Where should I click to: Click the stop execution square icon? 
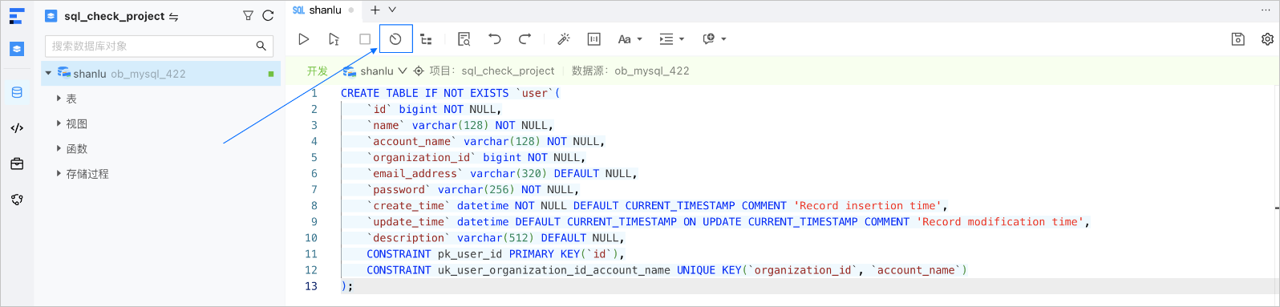[365, 38]
